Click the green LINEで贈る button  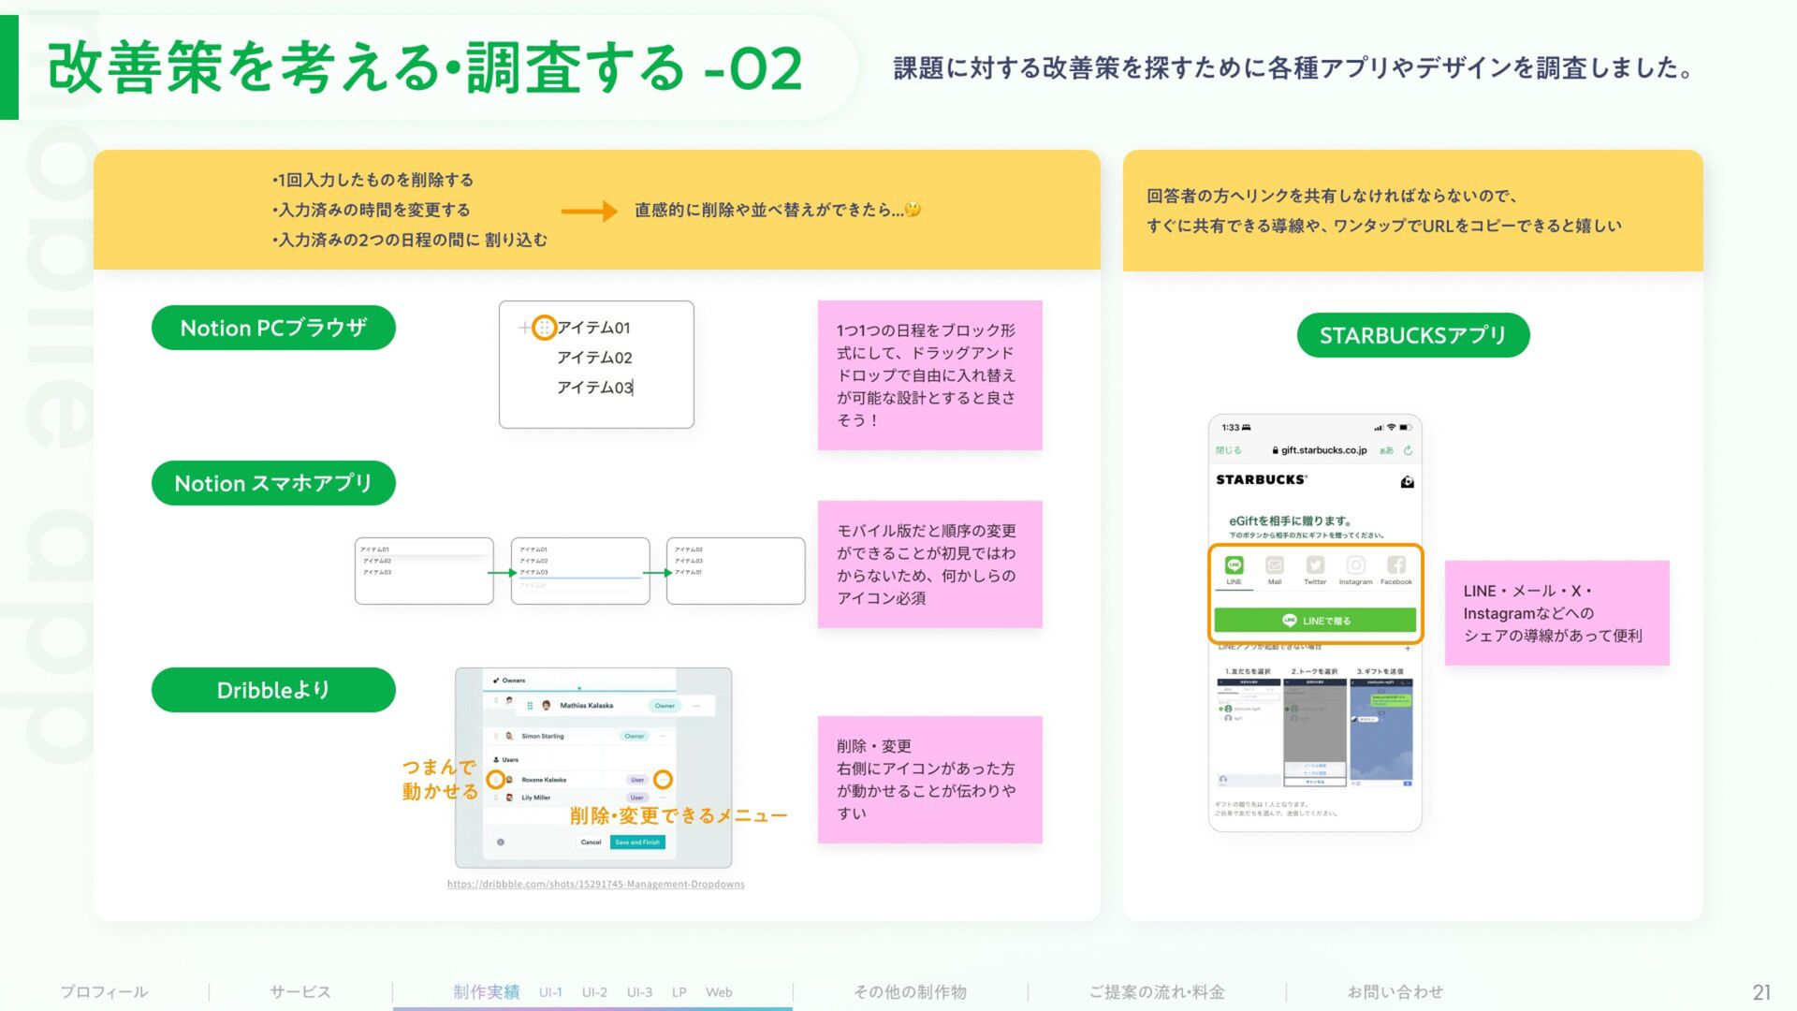coord(1315,621)
